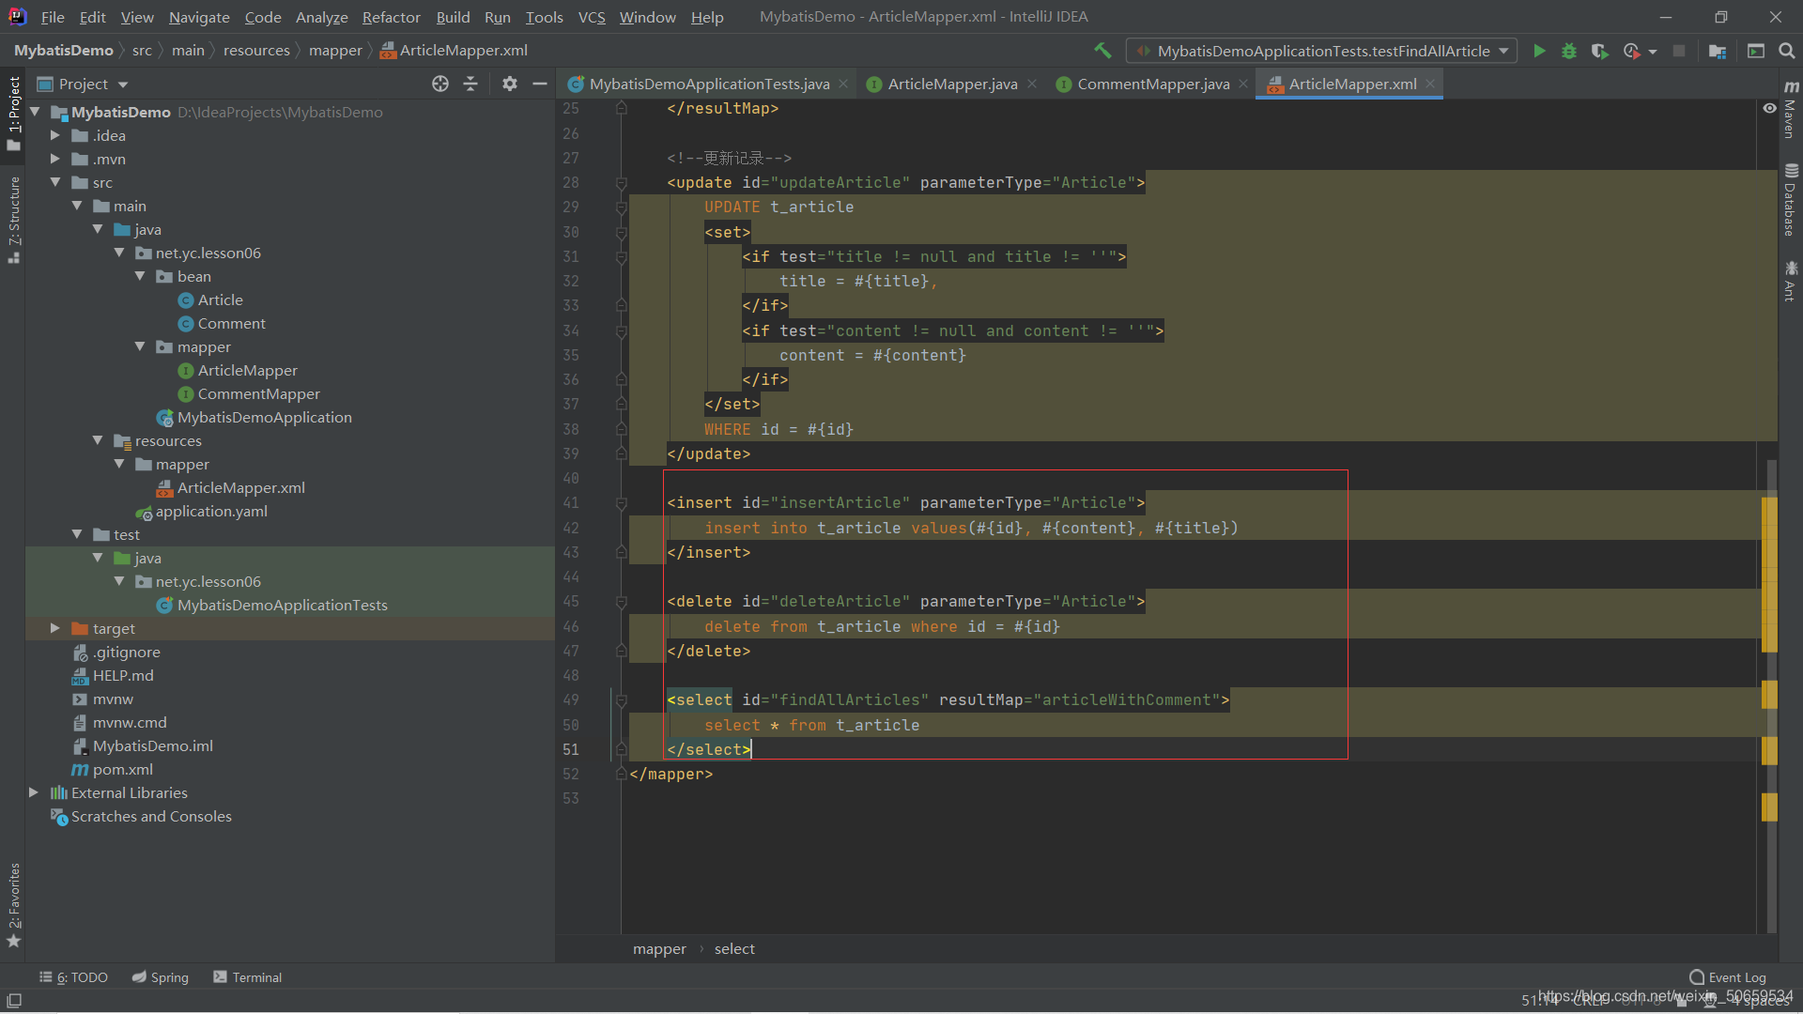Collapse the resources folder

click(98, 440)
